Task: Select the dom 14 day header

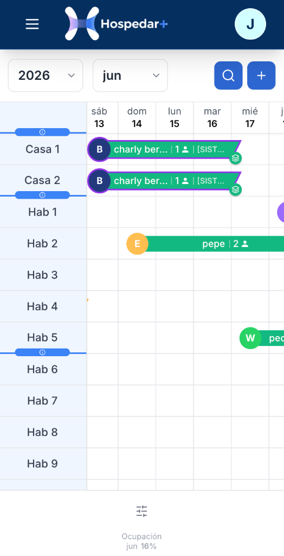Action: click(x=137, y=118)
